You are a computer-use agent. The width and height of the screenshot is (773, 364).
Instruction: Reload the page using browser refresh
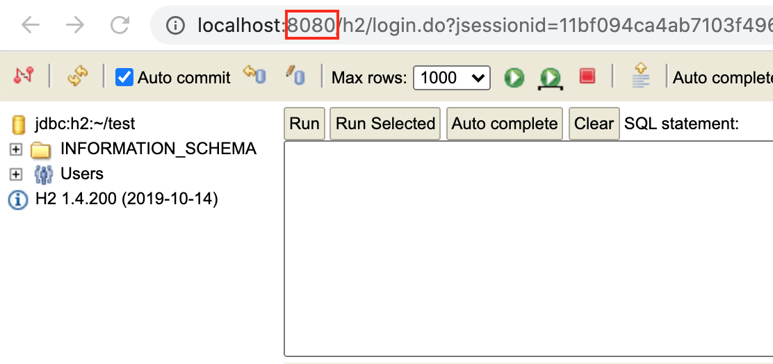click(x=120, y=26)
